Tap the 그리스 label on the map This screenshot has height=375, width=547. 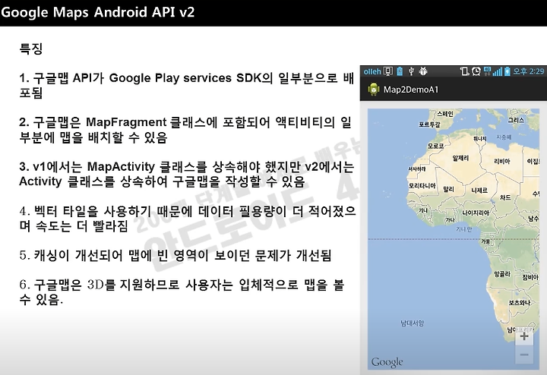click(516, 120)
